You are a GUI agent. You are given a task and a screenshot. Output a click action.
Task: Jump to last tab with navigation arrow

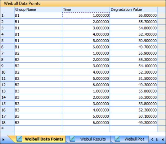tap(163, 140)
